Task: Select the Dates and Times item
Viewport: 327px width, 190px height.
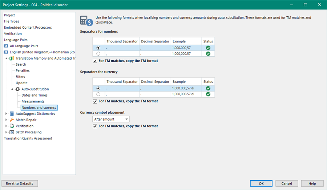Action: click(35, 95)
